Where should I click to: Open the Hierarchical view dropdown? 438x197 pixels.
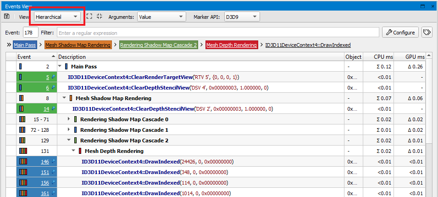[57, 17]
